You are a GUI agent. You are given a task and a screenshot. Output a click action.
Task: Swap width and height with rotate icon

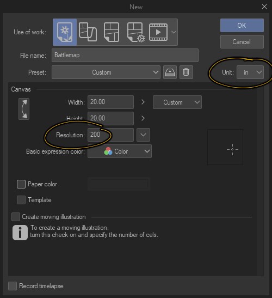[x=24, y=109]
